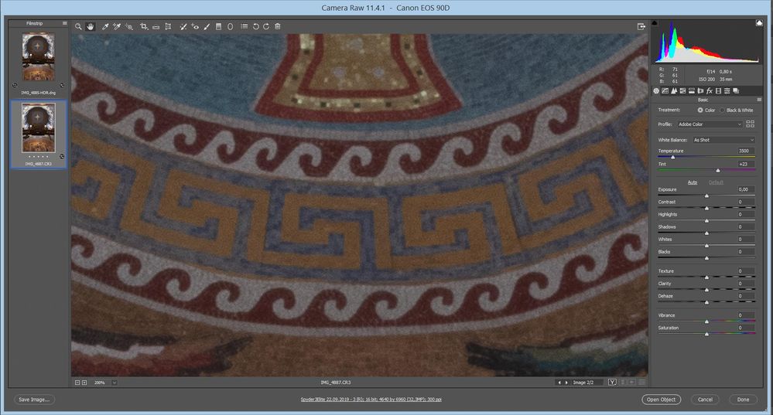Screen dimensions: 773x415
Task: Adjust the Exposure slider
Action: (706, 196)
